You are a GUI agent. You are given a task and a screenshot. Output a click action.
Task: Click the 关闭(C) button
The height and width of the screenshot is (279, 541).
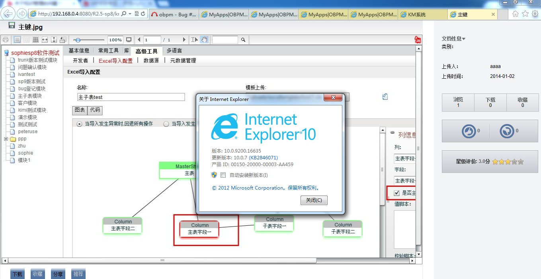coord(314,200)
